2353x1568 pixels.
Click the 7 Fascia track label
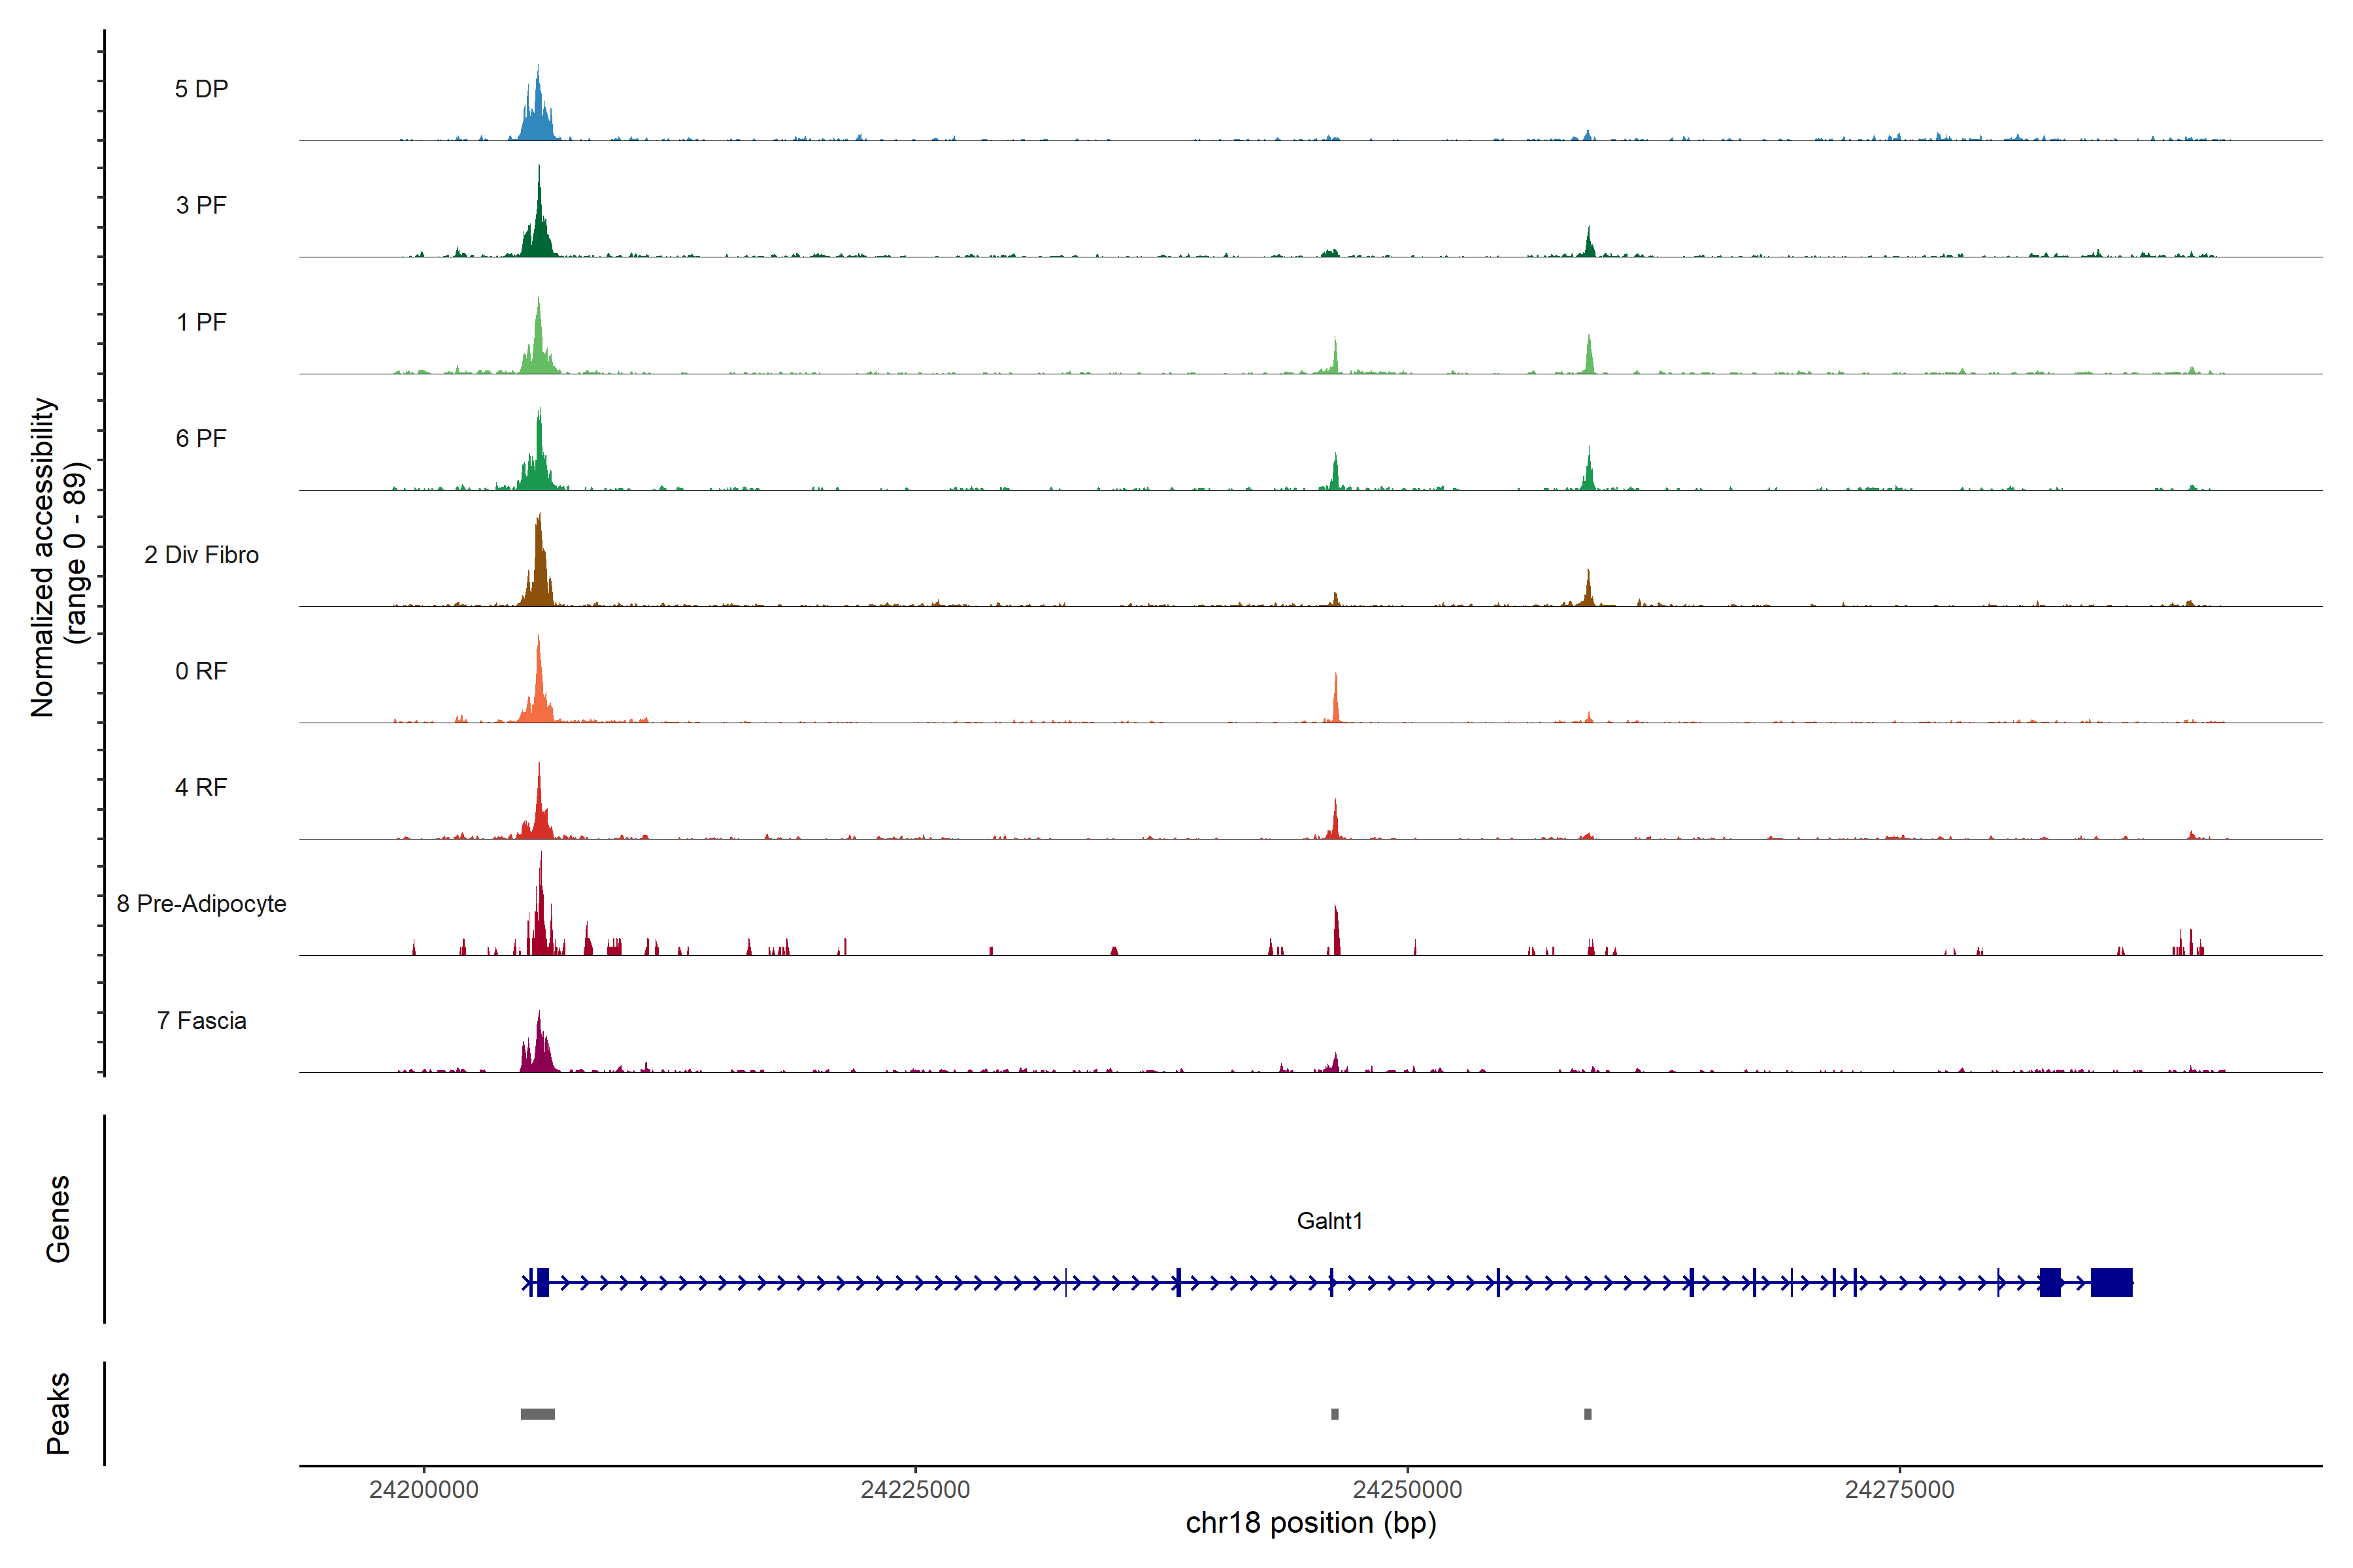(201, 1020)
